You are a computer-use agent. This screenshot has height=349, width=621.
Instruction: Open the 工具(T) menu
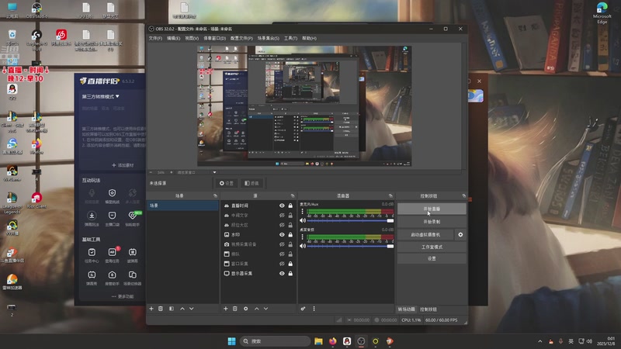[290, 38]
